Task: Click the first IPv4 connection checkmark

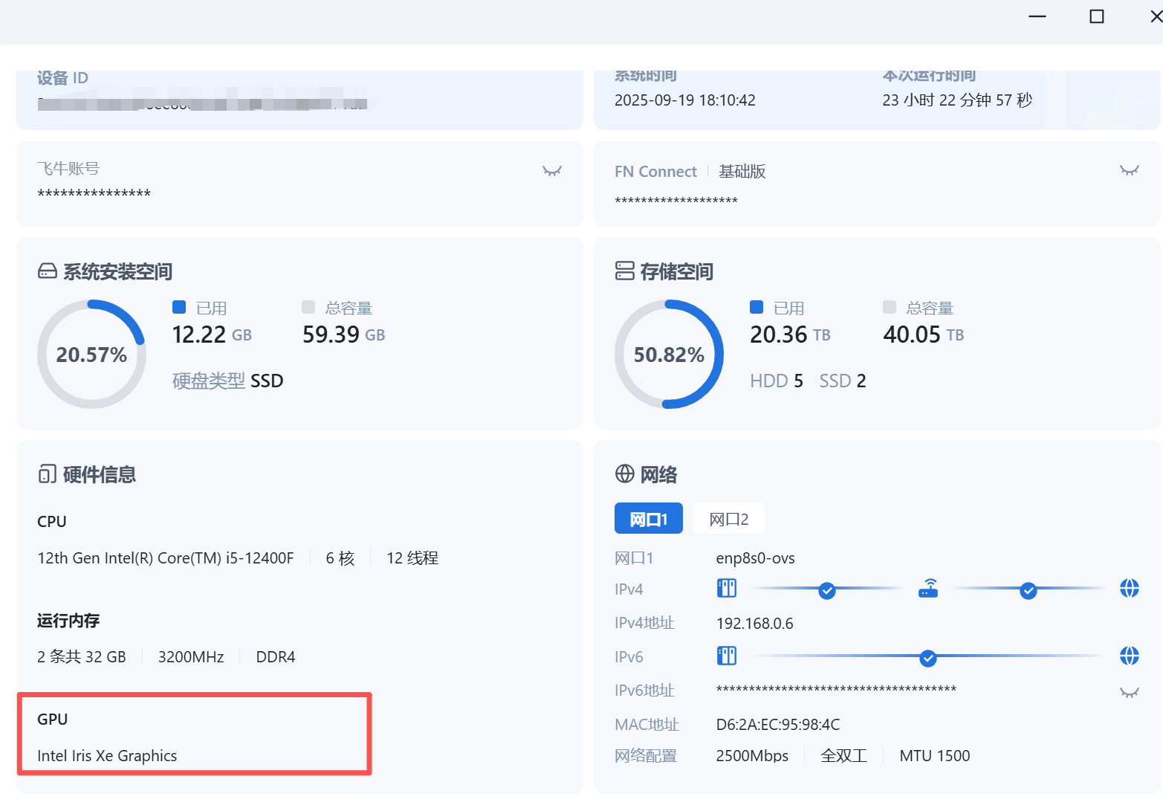Action: tap(826, 591)
